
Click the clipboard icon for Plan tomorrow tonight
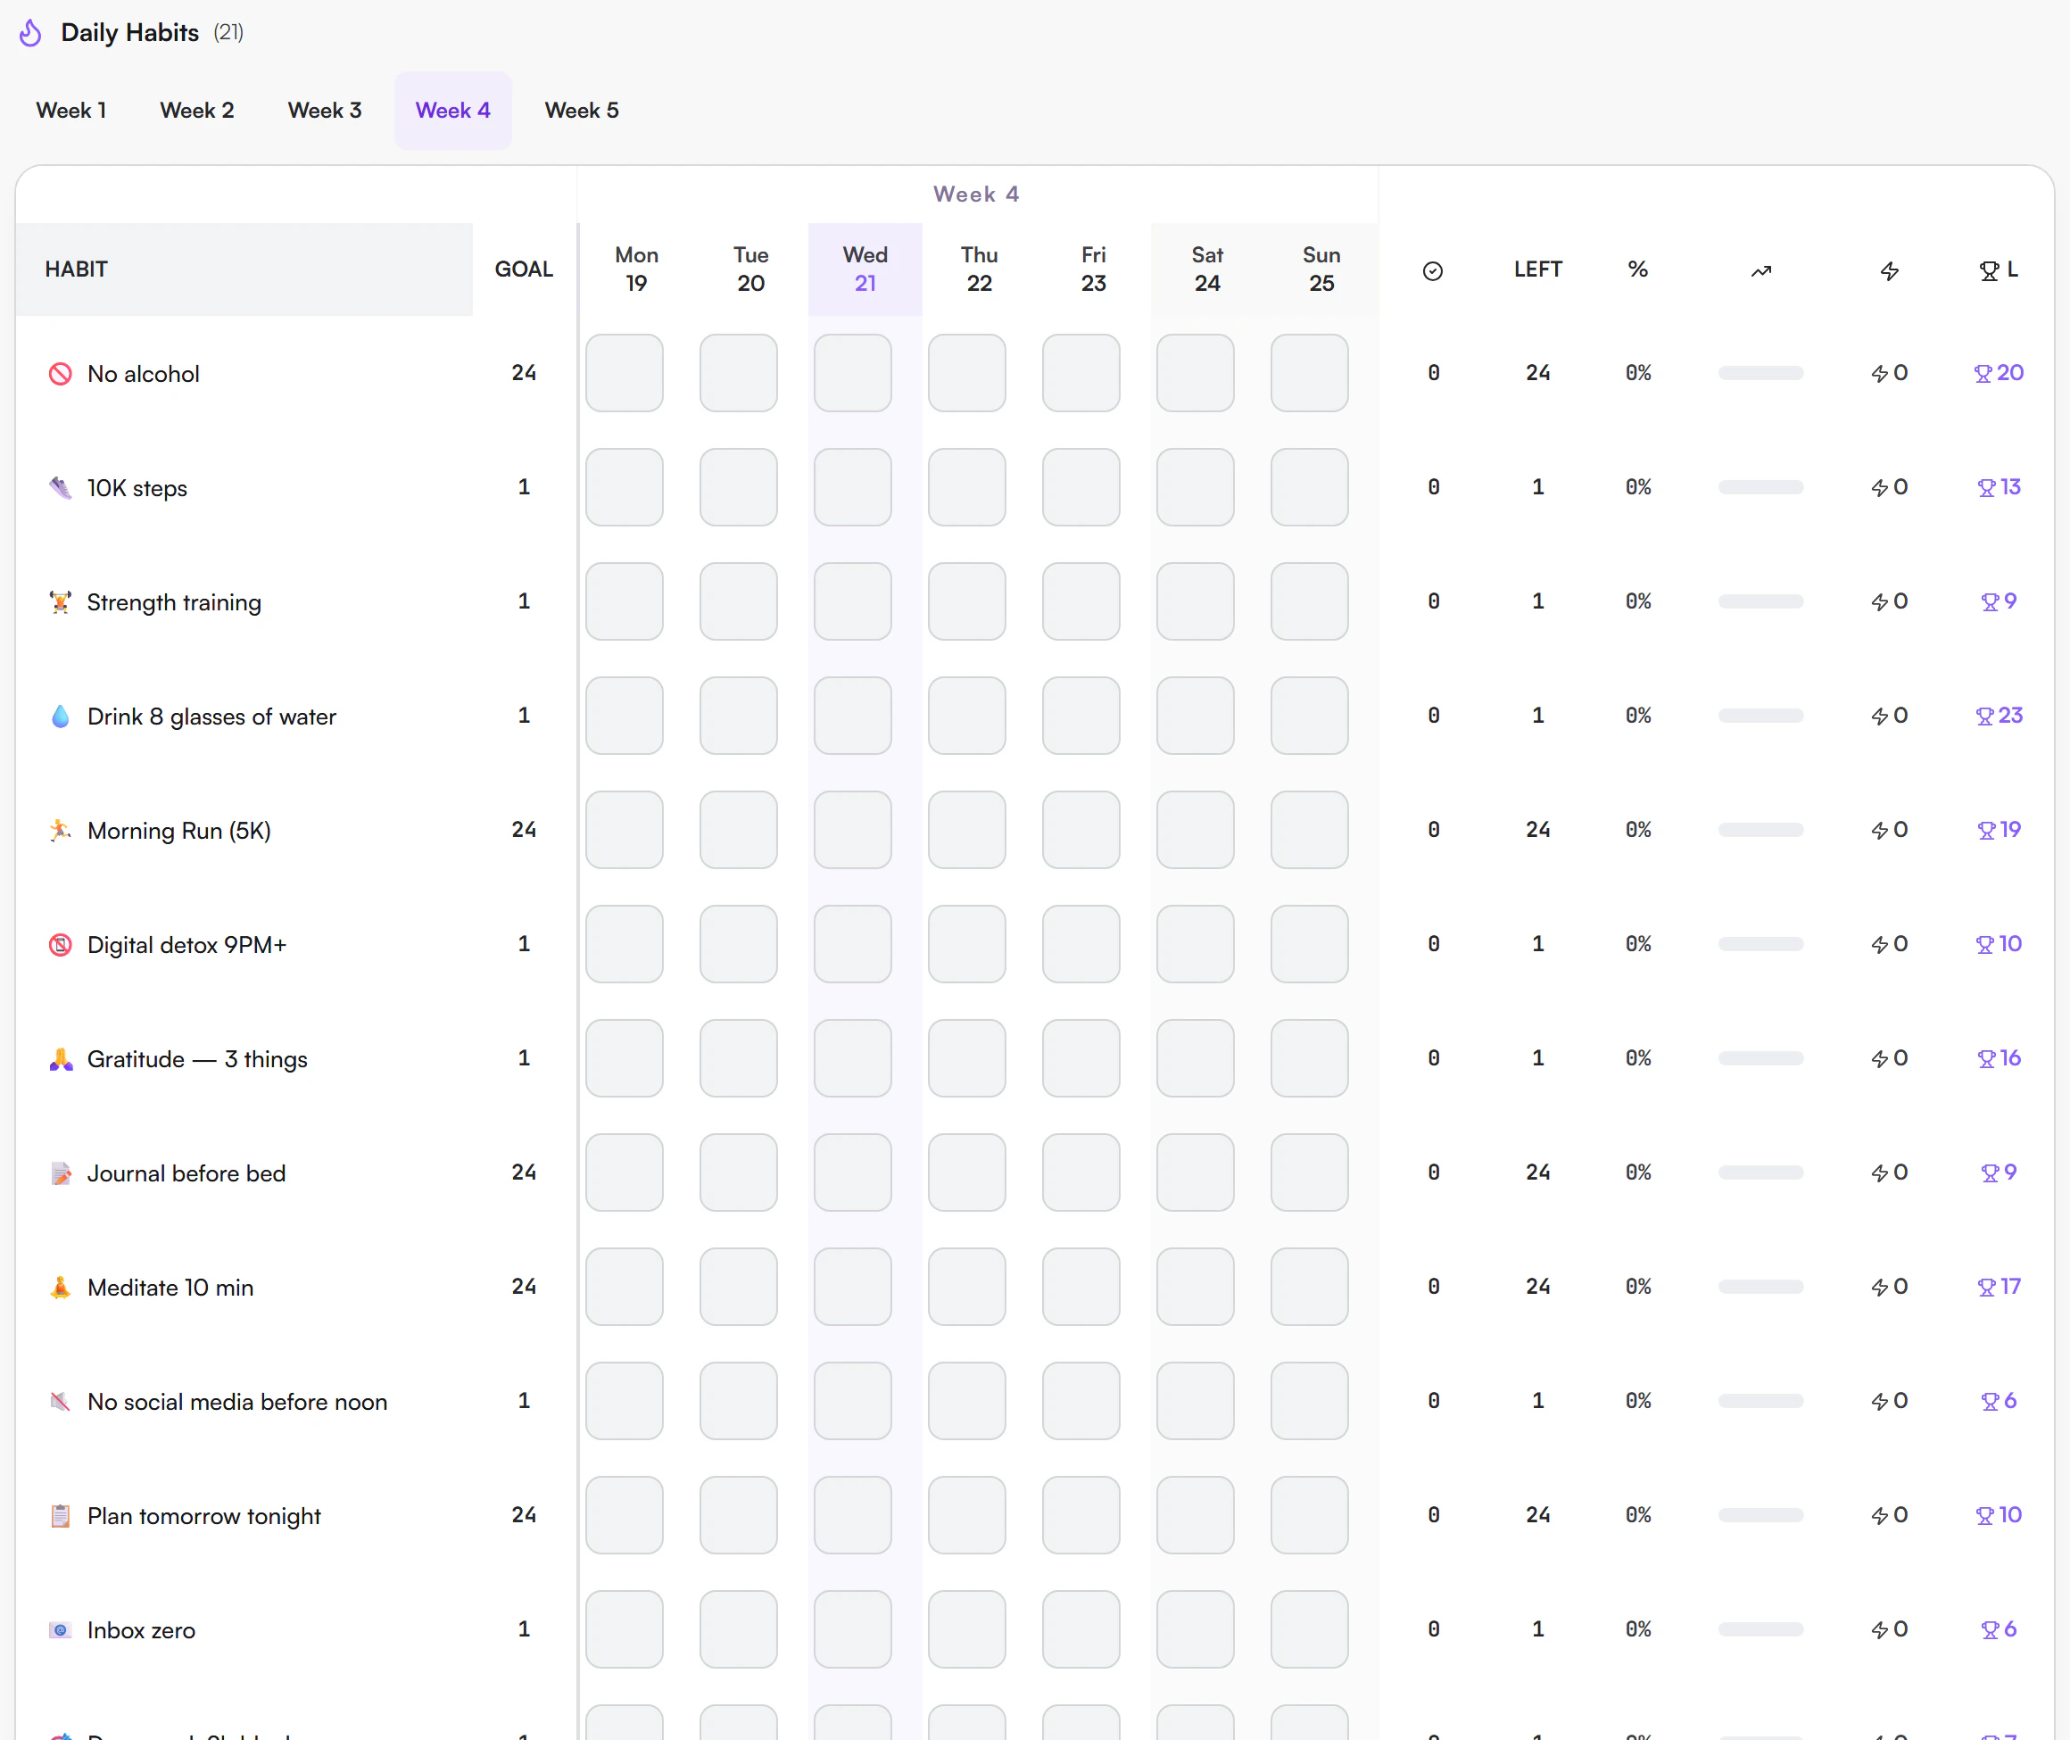pos(60,1516)
